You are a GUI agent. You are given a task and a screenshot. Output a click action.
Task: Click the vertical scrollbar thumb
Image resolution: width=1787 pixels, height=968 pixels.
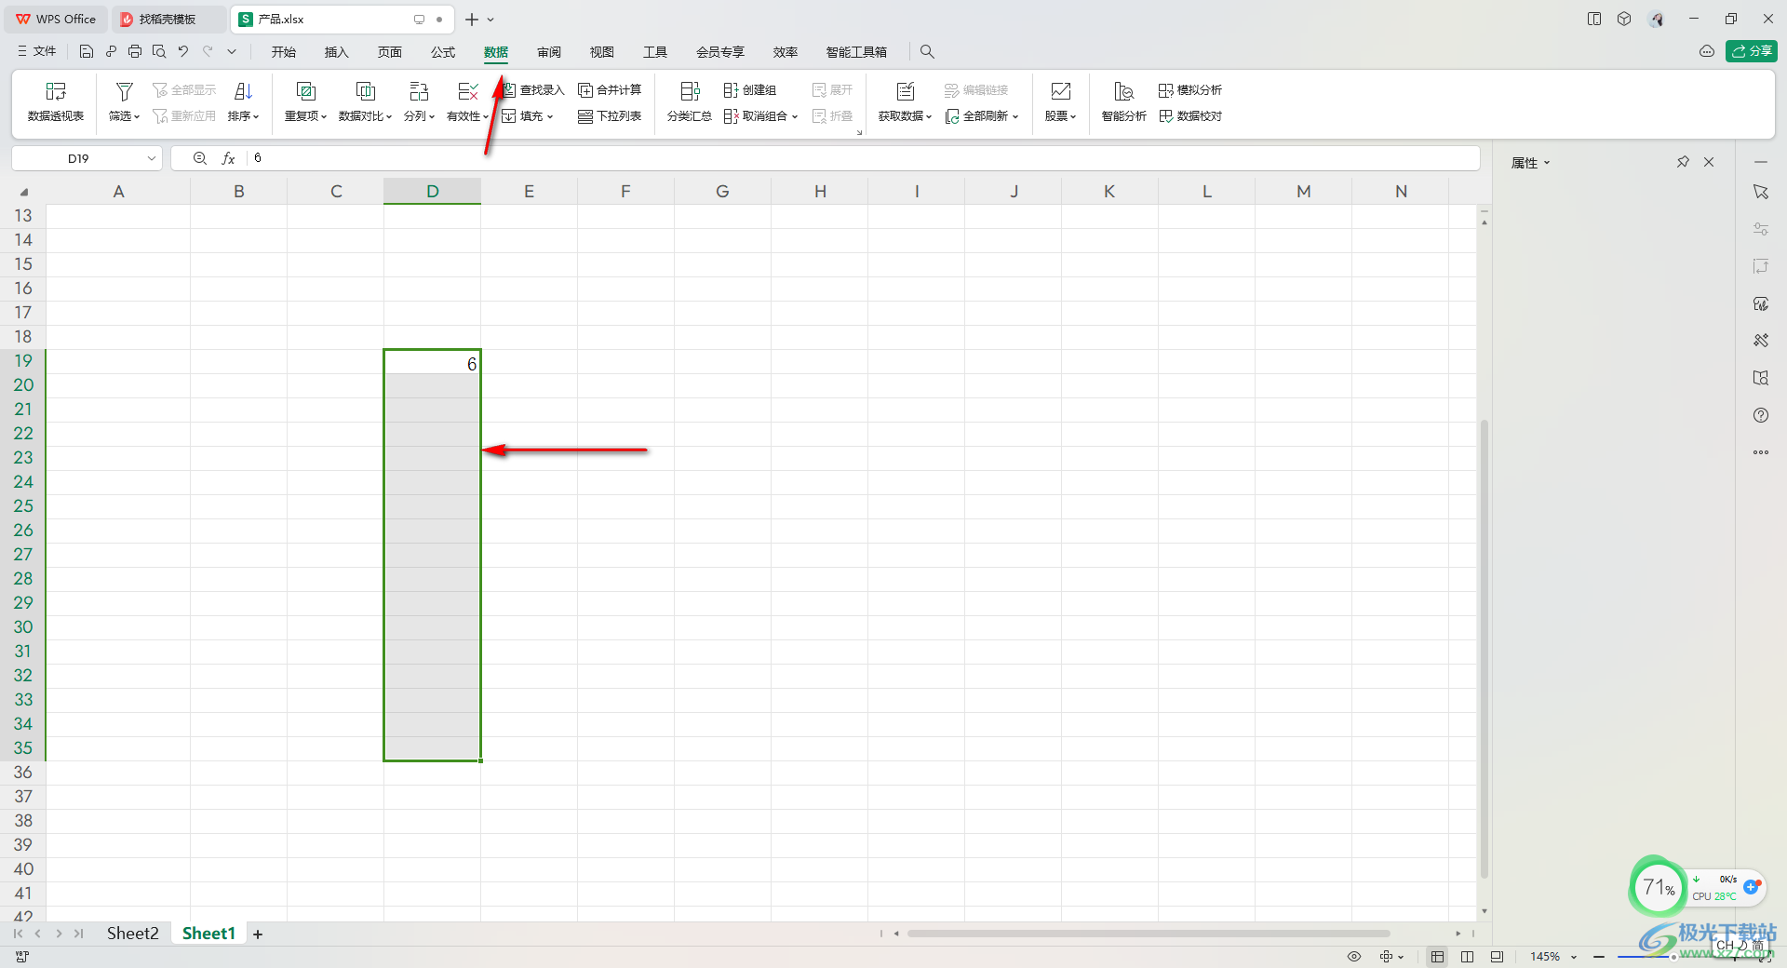point(1485,649)
